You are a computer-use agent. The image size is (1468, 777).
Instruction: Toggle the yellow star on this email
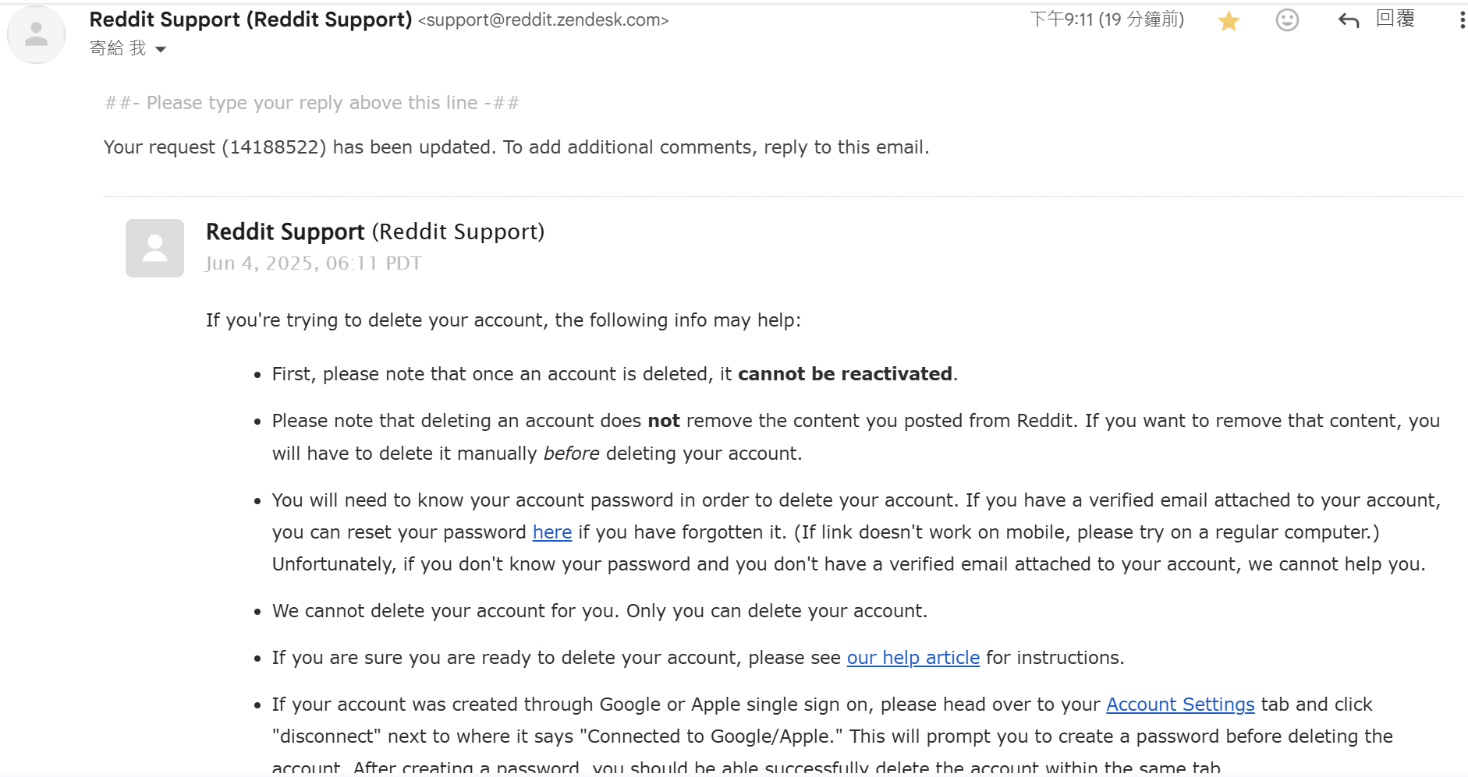coord(1229,21)
